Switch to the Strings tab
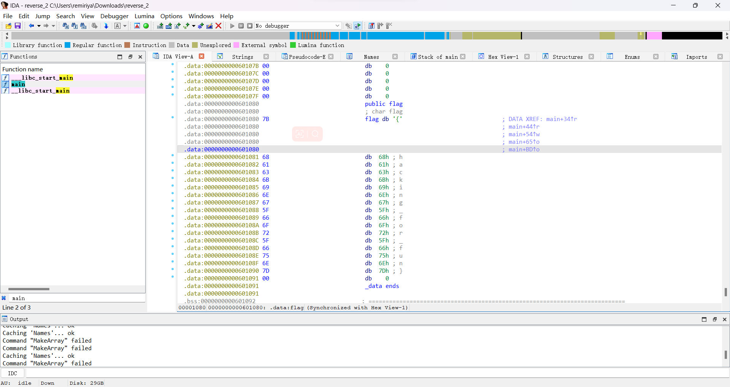Screen dimensions: 730x387 point(242,57)
